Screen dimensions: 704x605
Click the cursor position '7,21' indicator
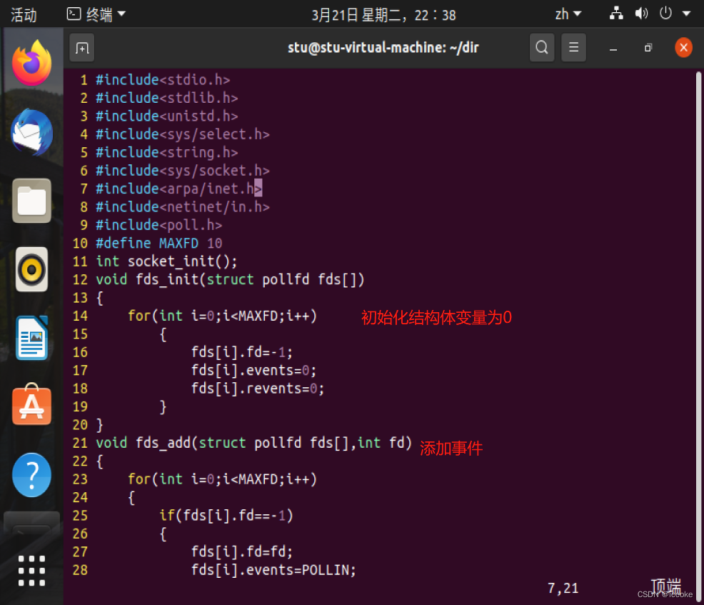tap(563, 588)
